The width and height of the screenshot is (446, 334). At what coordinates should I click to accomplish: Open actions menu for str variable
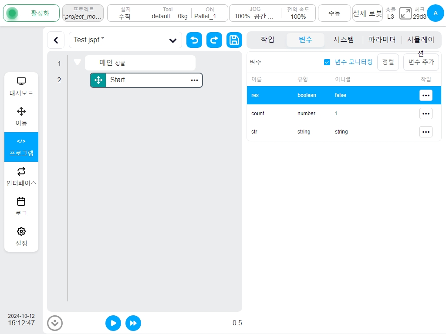(x=426, y=132)
